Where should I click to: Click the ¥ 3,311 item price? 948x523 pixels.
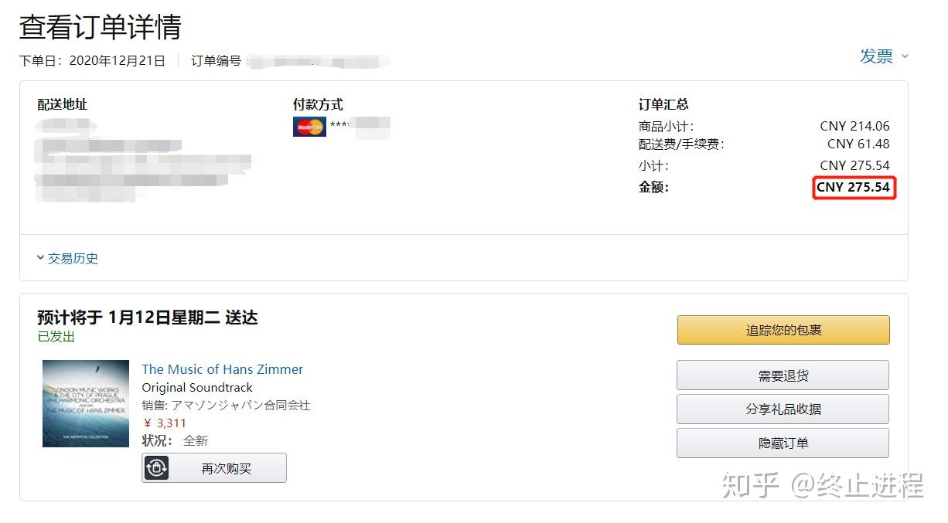click(165, 423)
